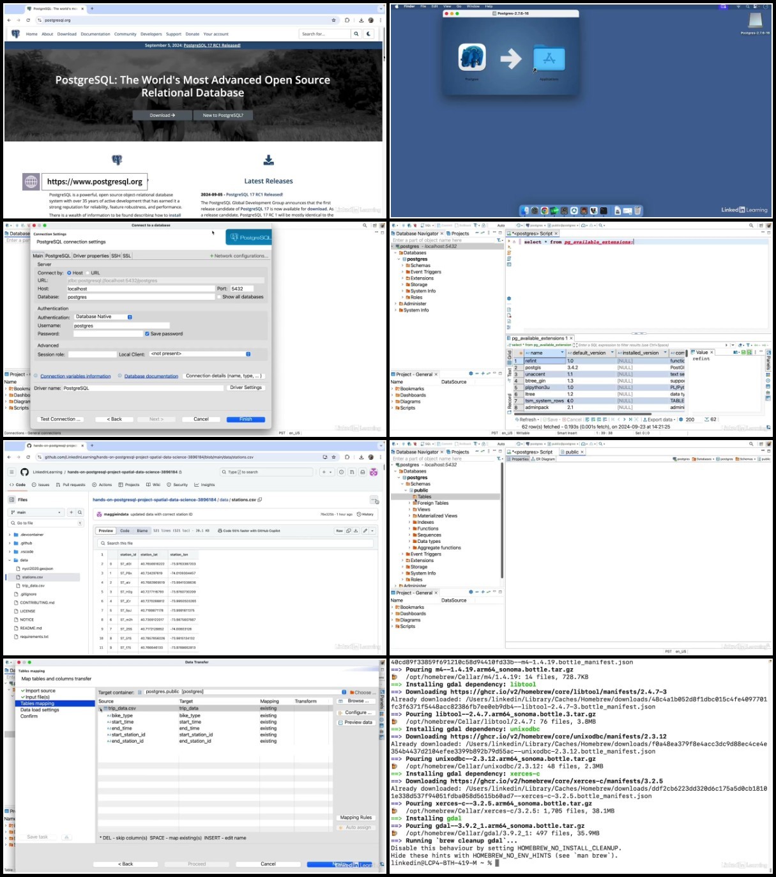The image size is (776, 877).
Task: Open the main branch dropdown on GitHub
Action: click(x=37, y=512)
